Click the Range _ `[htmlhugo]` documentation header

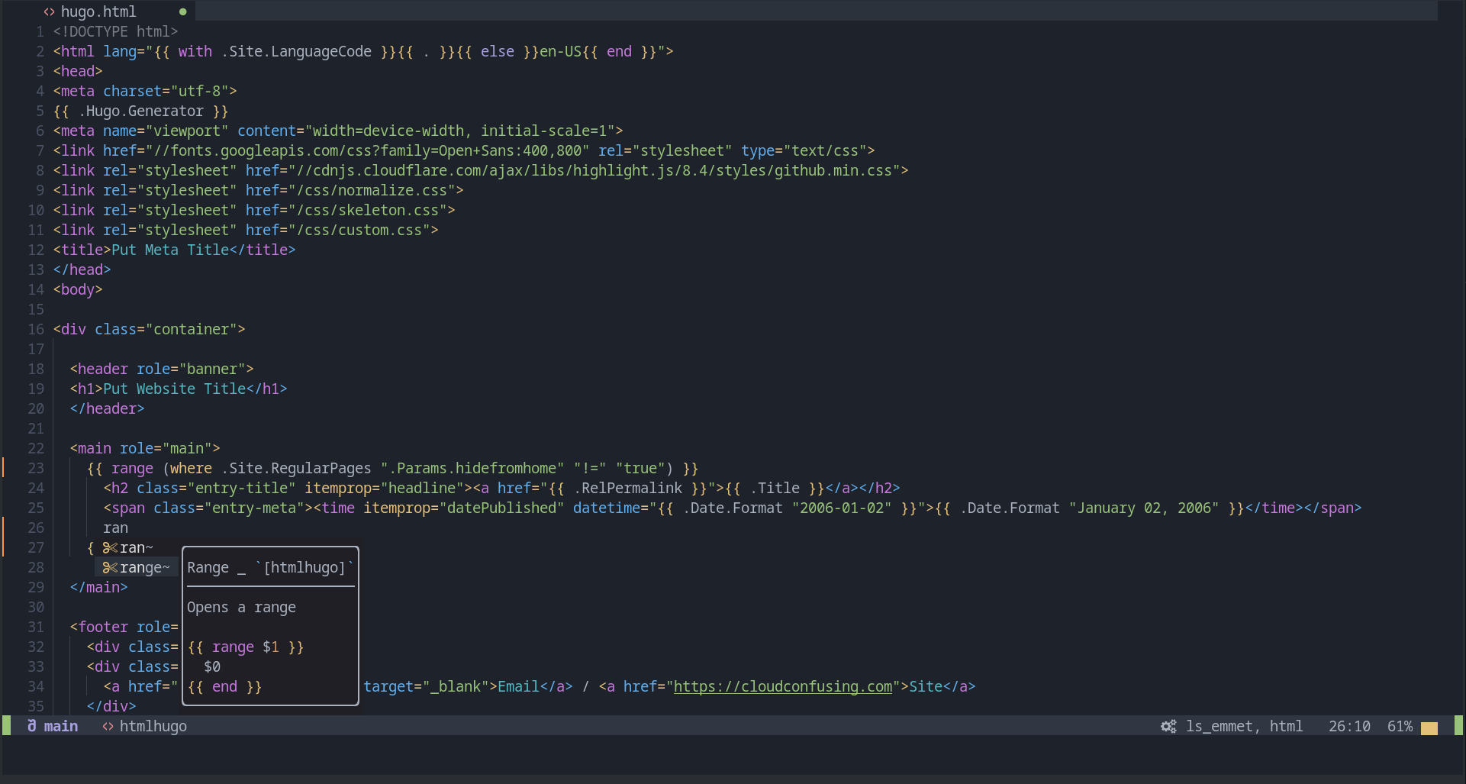coord(271,567)
